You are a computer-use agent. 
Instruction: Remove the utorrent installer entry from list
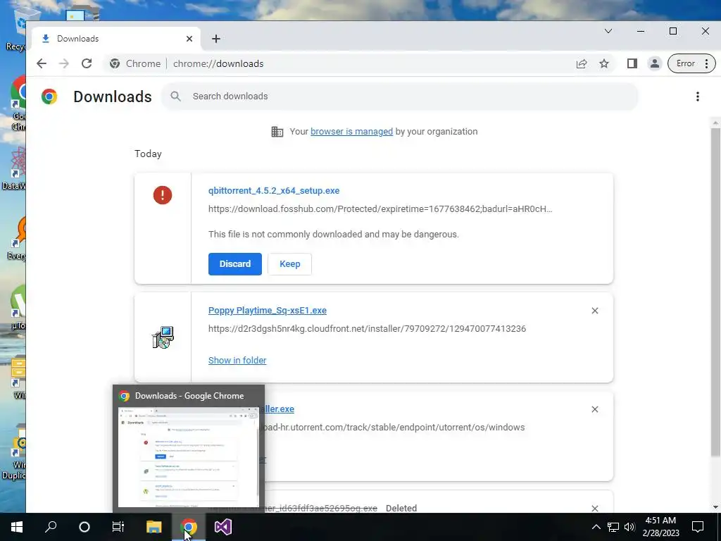click(x=594, y=409)
